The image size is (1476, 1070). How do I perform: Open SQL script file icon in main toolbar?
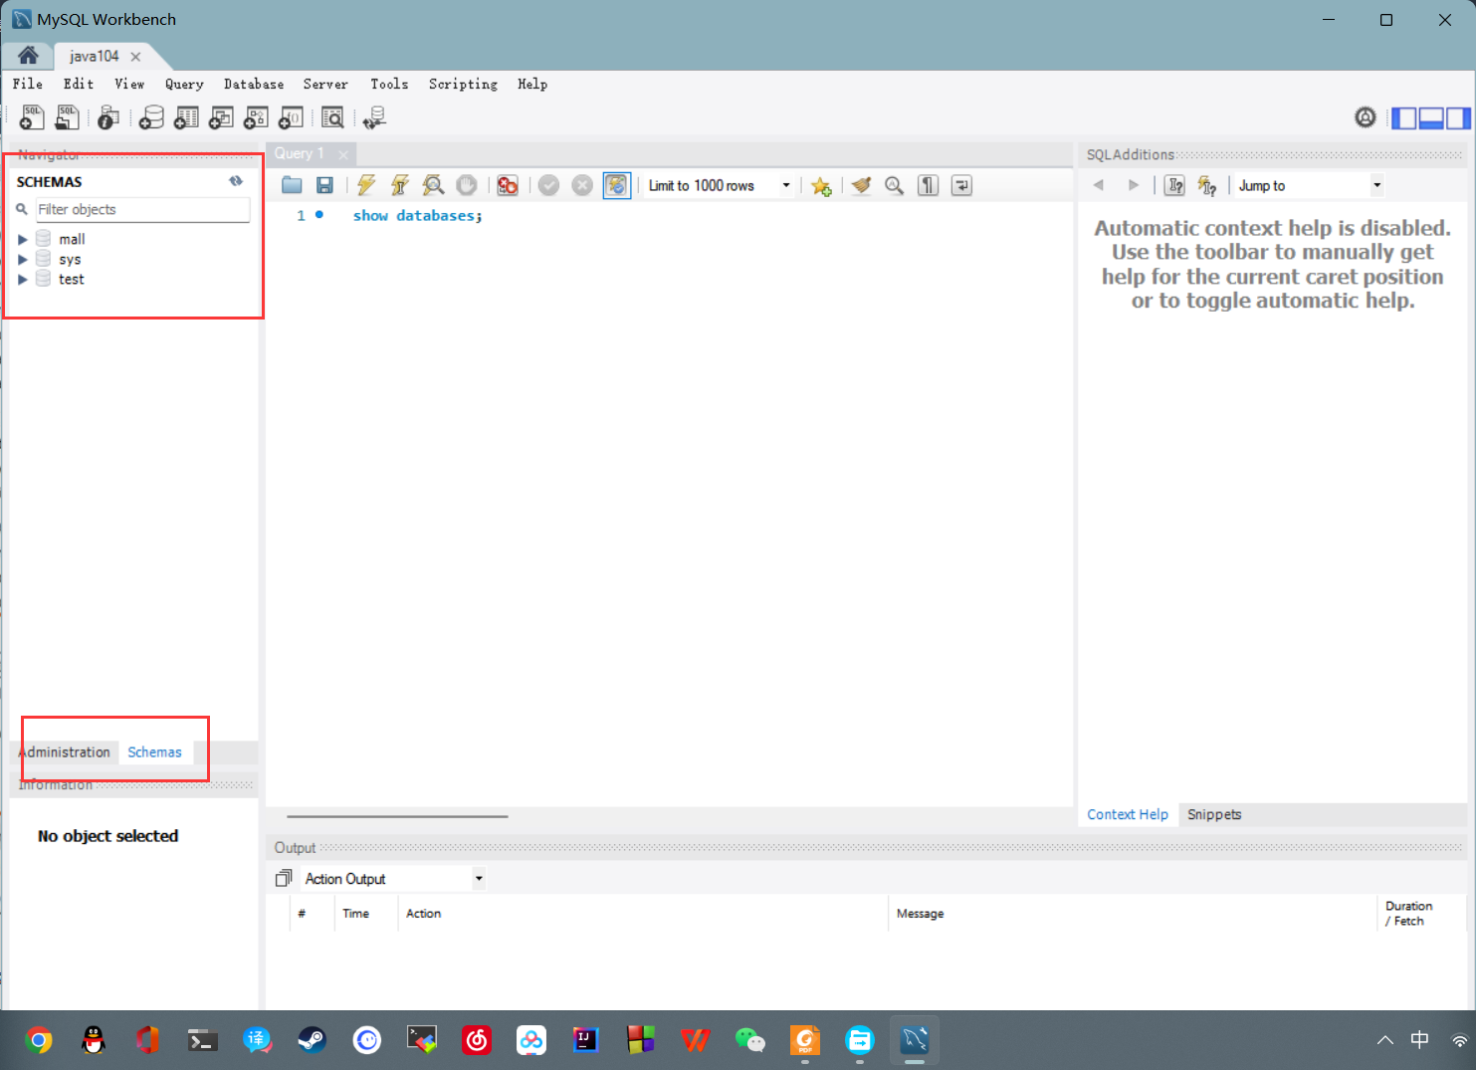tap(67, 117)
